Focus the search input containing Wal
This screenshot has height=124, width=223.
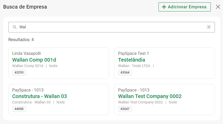click(x=109, y=27)
